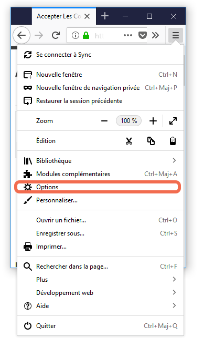Viewport: 204px width, 348px height.
Task: Open the page actions three-dots menu
Action: (128, 35)
